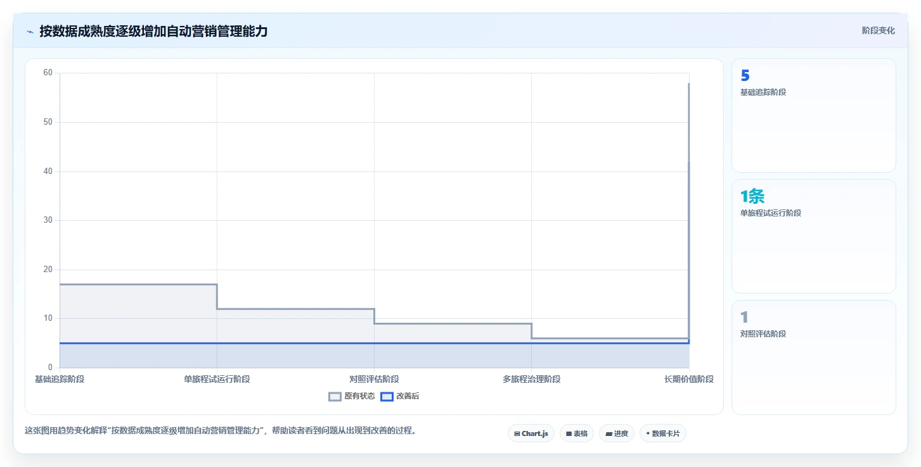921x467 pixels.
Task: Toggle the 改善后 legend swatch
Action: point(387,397)
